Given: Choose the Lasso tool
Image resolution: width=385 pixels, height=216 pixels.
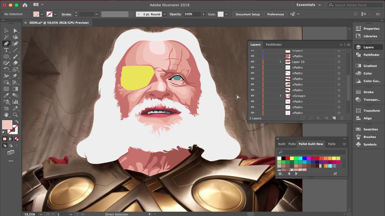Looking at the screenshot, I should (15, 37).
